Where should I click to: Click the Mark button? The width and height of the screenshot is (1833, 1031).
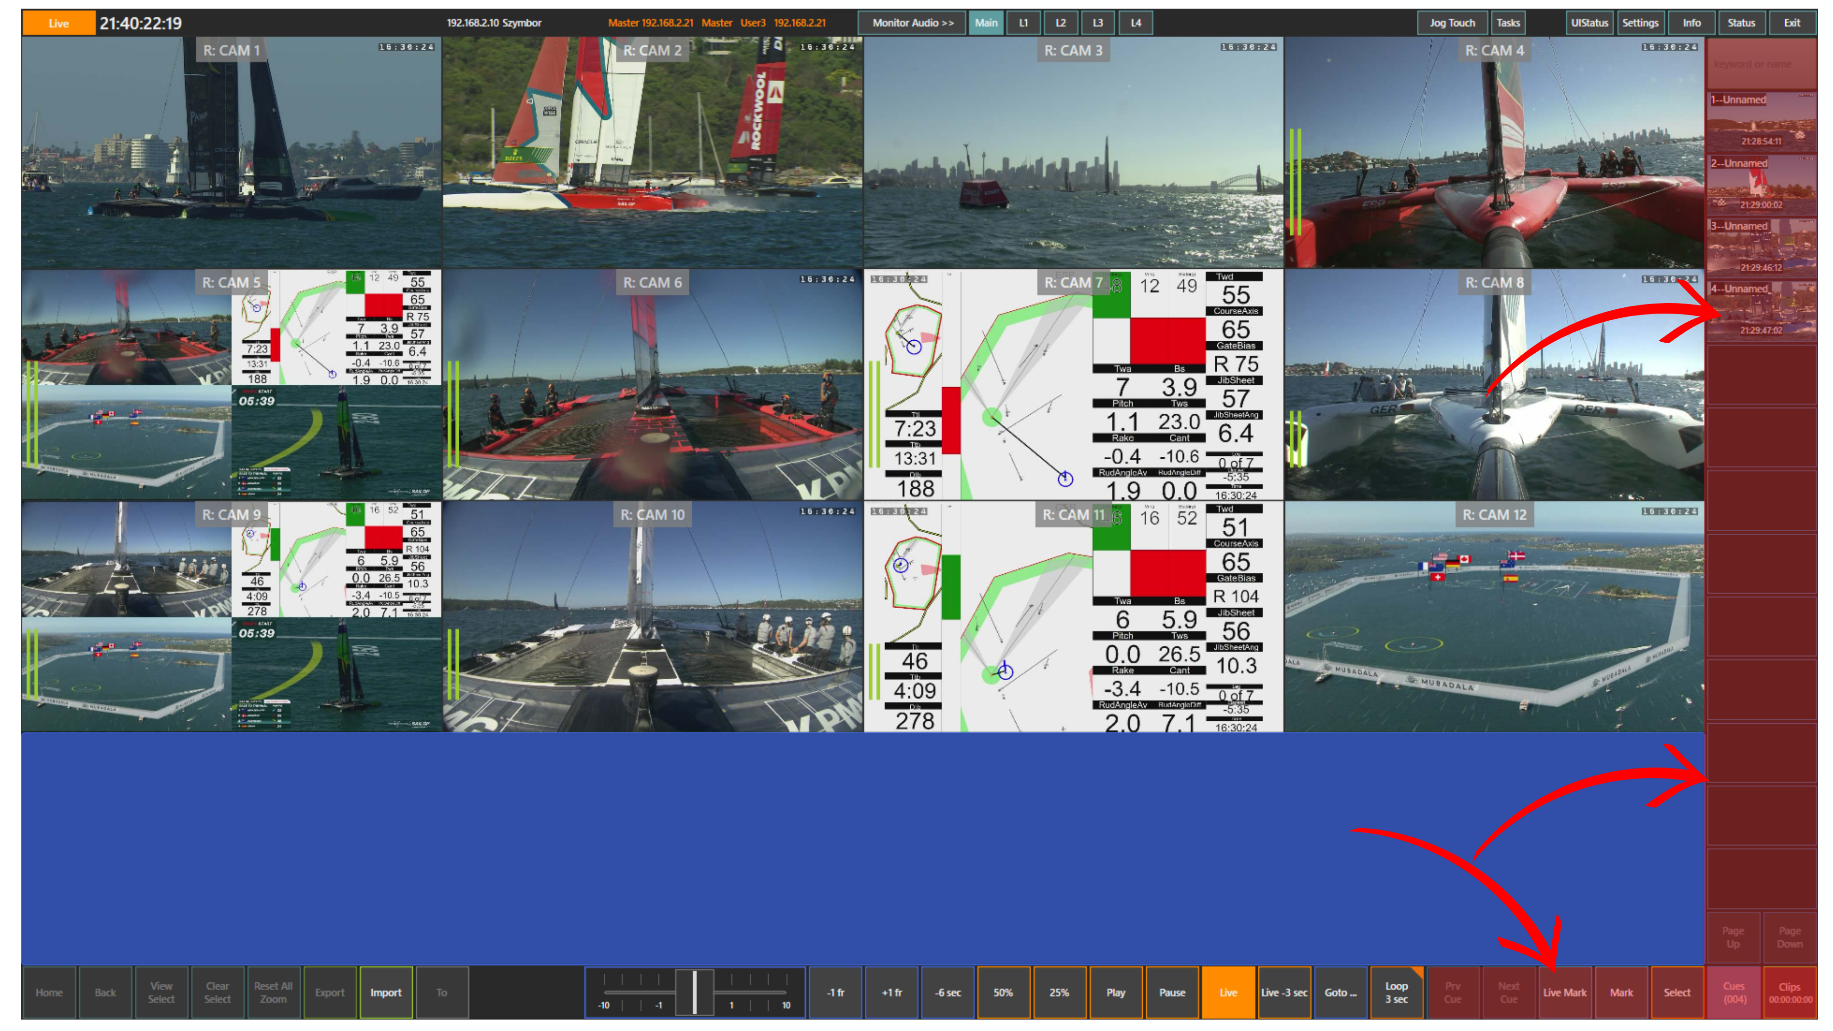coord(1621,992)
